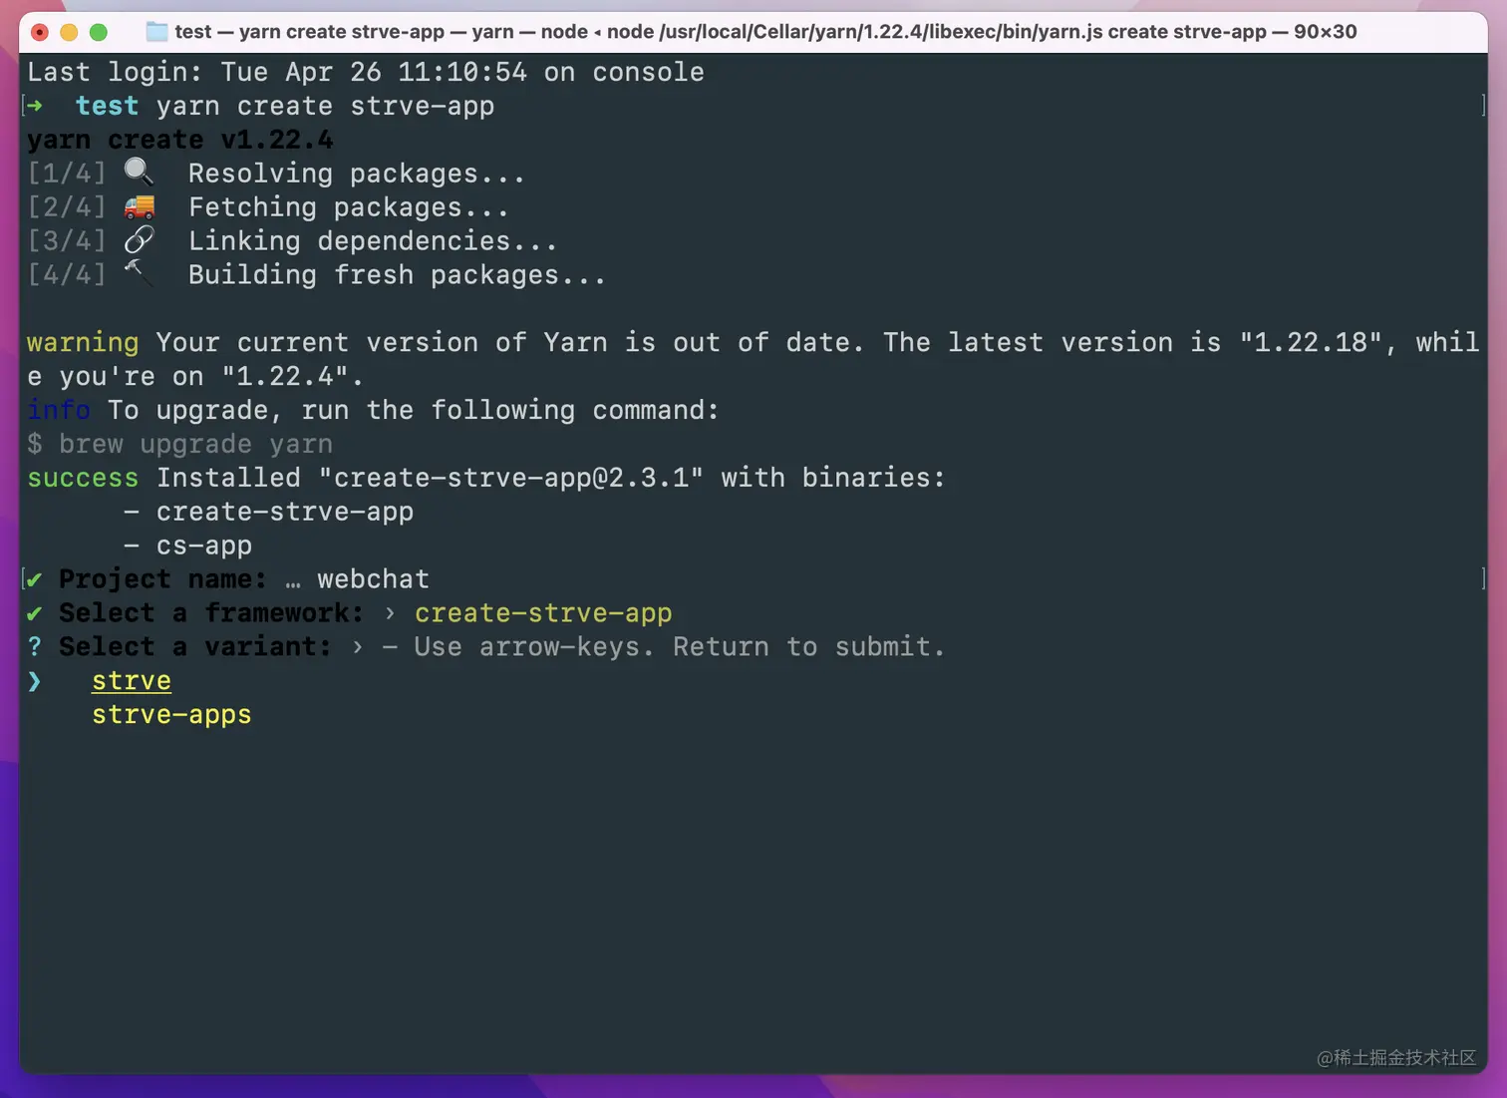The height and width of the screenshot is (1098, 1507).
Task: Click the blue "info" label
Action: 59,410
